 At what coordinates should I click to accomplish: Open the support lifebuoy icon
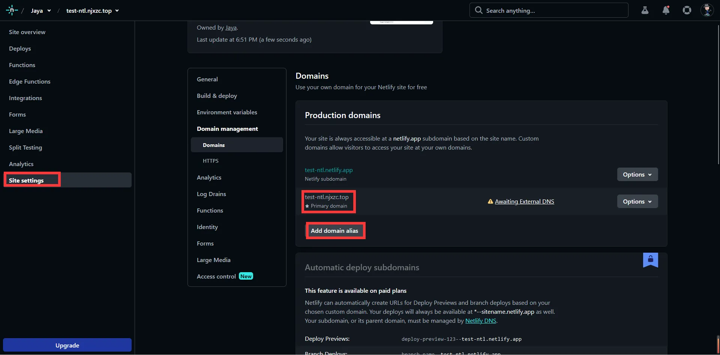point(687,10)
